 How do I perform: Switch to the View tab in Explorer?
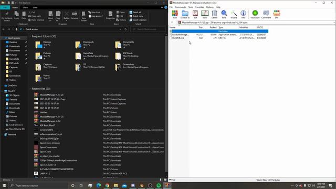click(35, 7)
